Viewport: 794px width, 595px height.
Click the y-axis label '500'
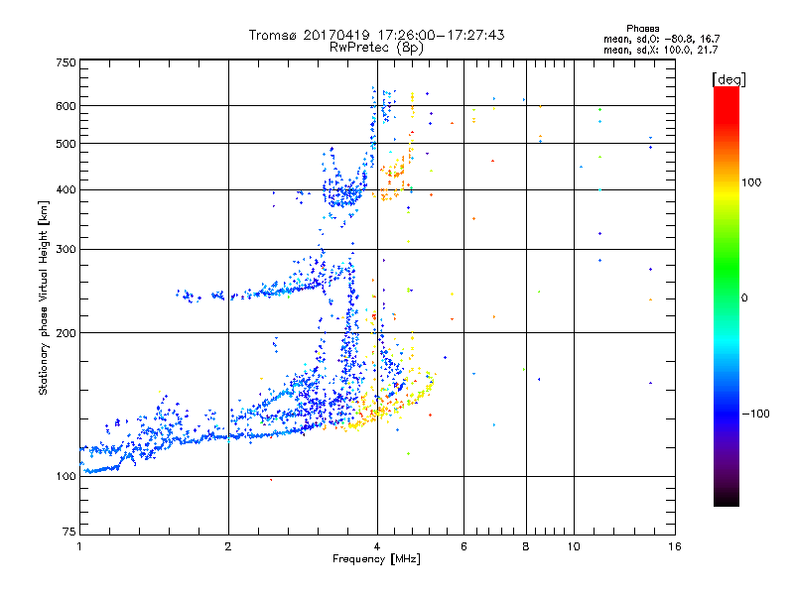[66, 144]
